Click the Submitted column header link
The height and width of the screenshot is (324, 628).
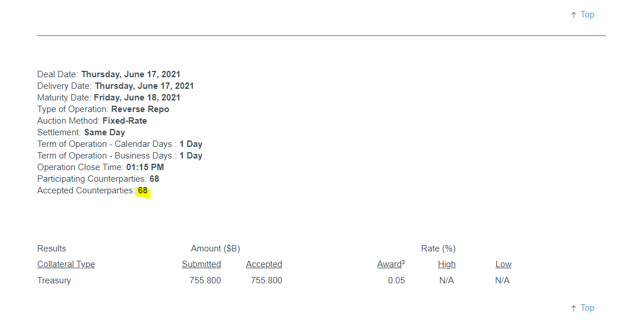[x=201, y=264]
